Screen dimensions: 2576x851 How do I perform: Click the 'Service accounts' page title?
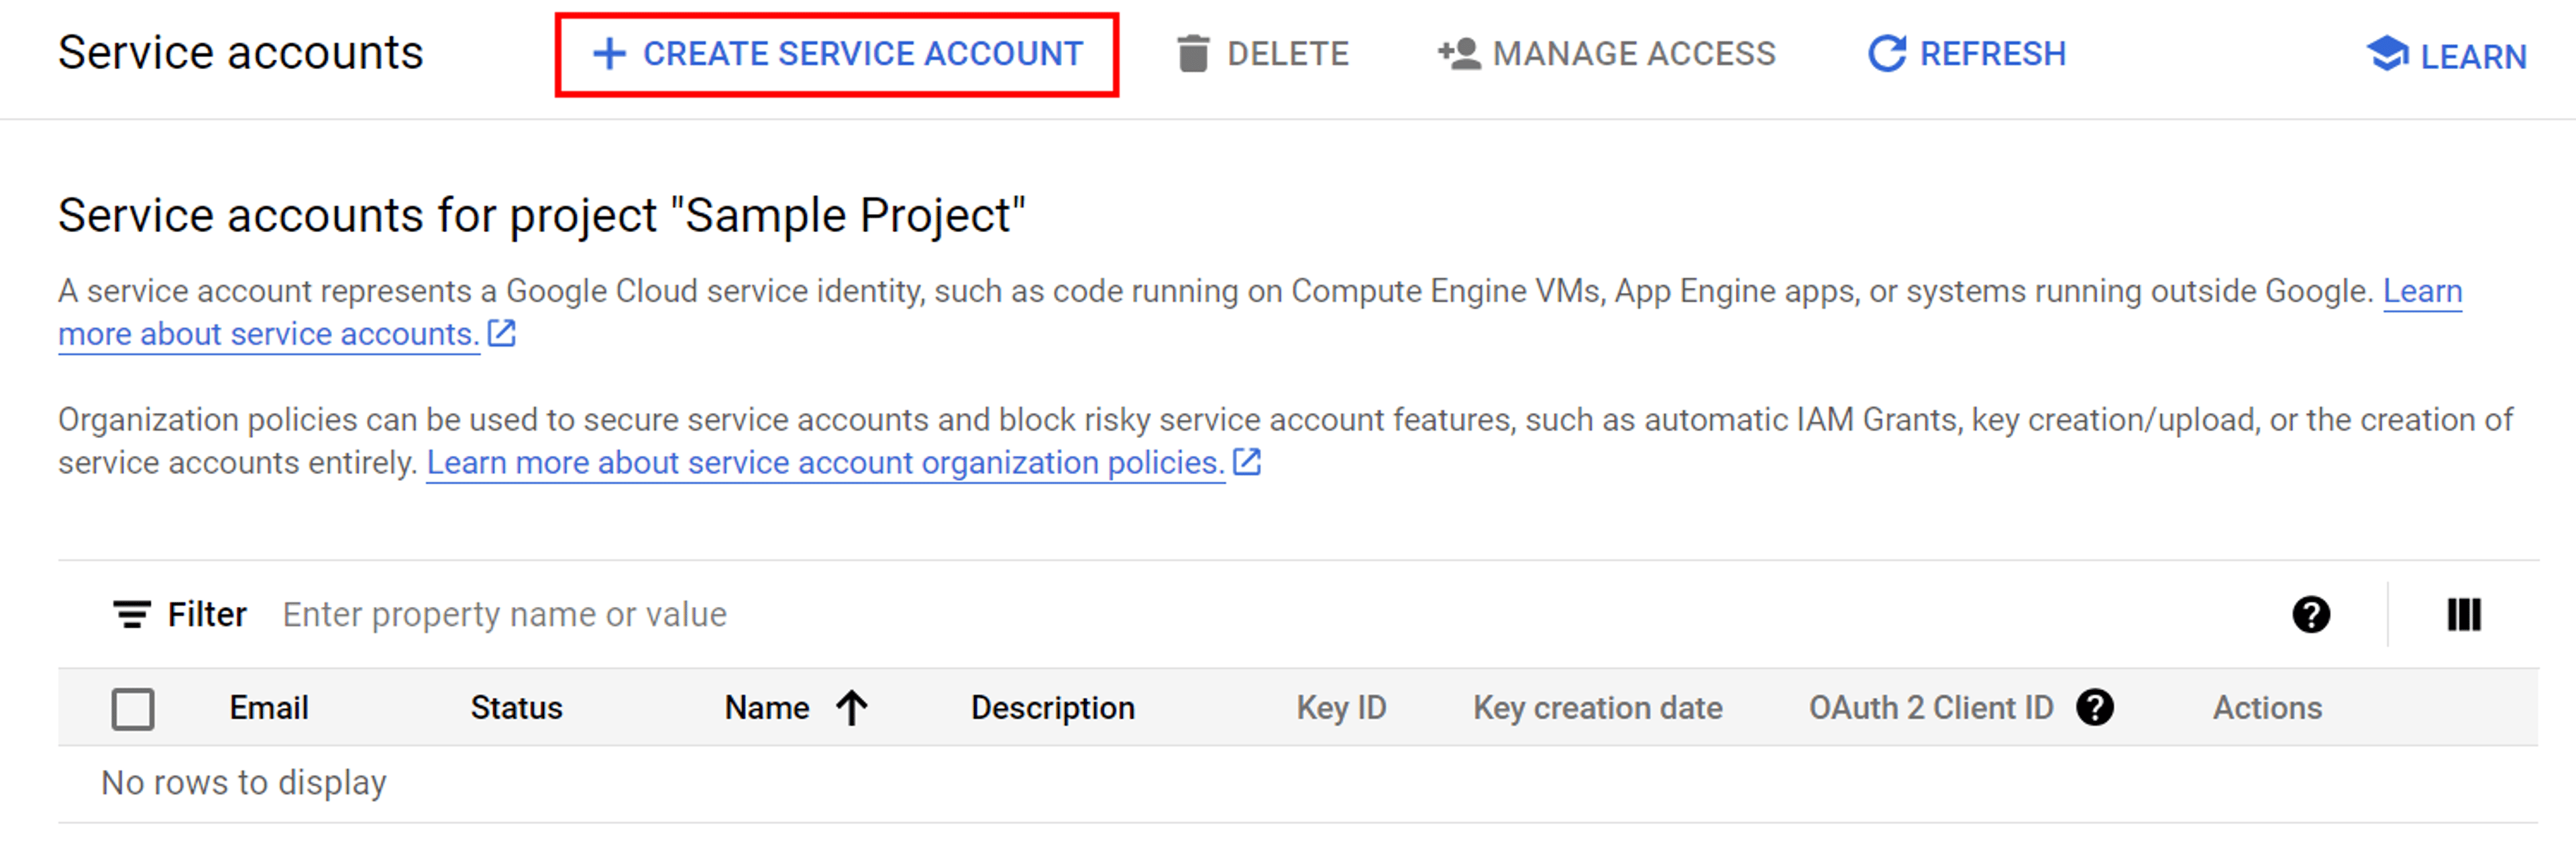click(x=240, y=53)
